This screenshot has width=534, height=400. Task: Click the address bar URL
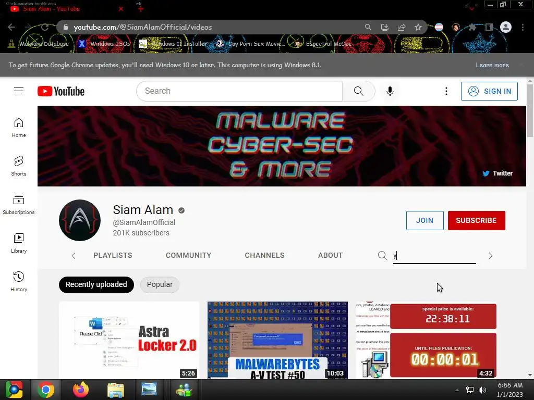pyautogui.click(x=143, y=27)
